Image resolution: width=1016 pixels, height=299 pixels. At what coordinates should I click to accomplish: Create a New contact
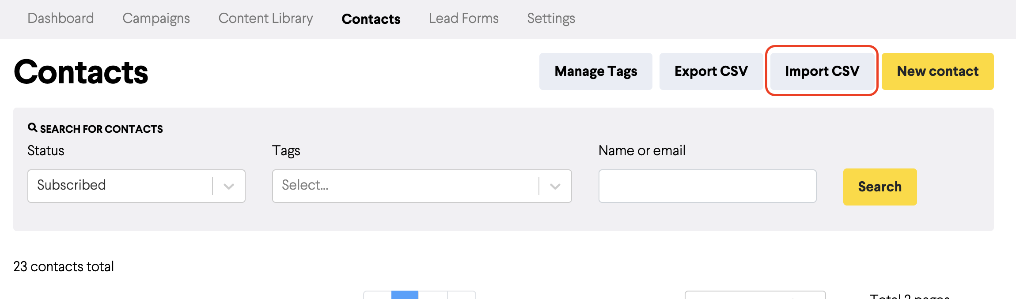coord(937,71)
